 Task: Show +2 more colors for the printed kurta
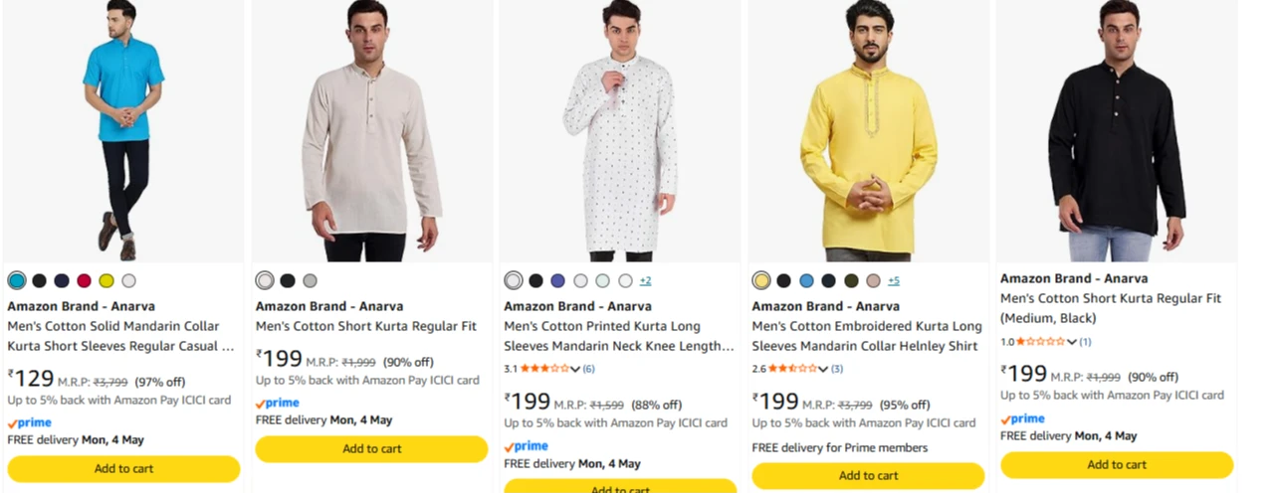pyautogui.click(x=645, y=281)
